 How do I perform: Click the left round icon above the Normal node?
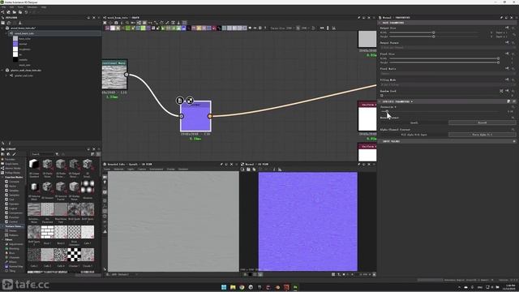tap(180, 100)
